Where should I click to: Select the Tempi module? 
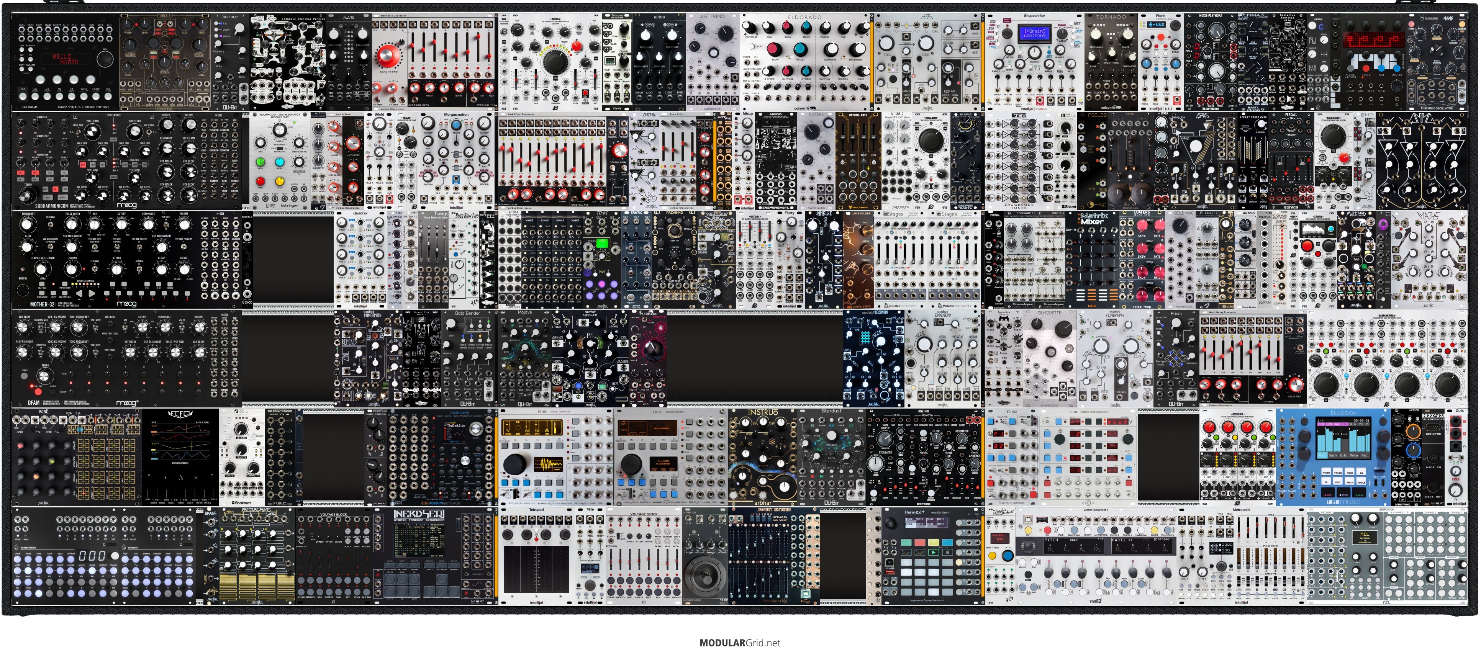(x=601, y=260)
